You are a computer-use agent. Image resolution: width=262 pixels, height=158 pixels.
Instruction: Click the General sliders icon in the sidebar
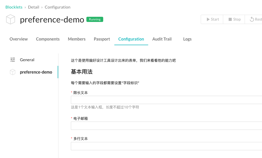(13, 60)
